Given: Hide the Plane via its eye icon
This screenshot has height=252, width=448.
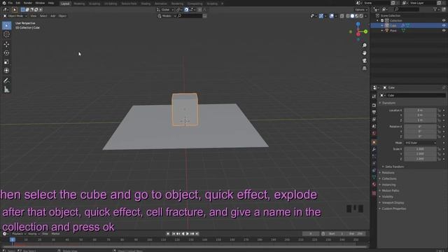Looking at the screenshot, I should [444, 31].
